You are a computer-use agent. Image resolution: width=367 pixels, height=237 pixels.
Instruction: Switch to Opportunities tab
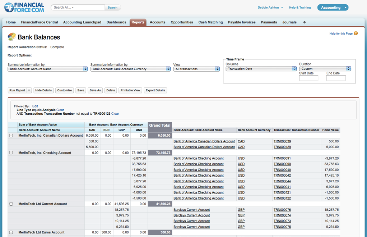[182, 22]
